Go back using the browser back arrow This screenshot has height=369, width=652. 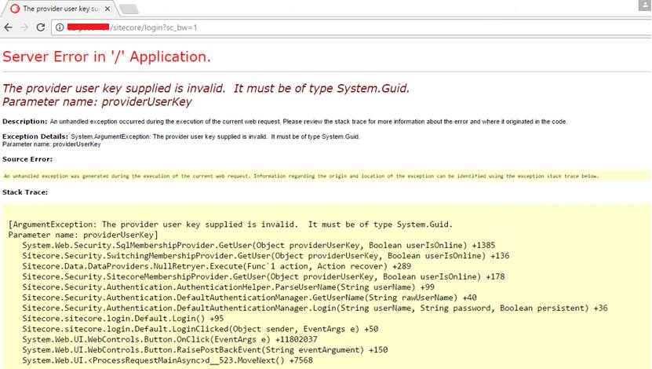9,27
